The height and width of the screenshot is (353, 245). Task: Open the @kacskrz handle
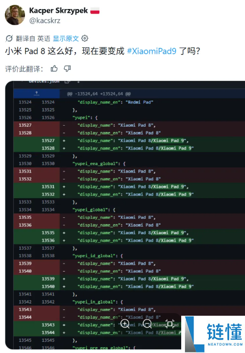point(45,21)
